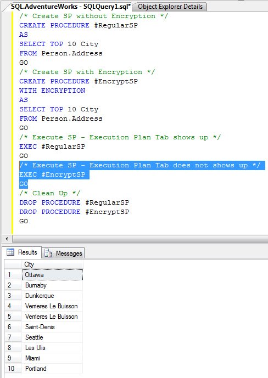Select the Saint-Denis cell

click(x=52, y=327)
